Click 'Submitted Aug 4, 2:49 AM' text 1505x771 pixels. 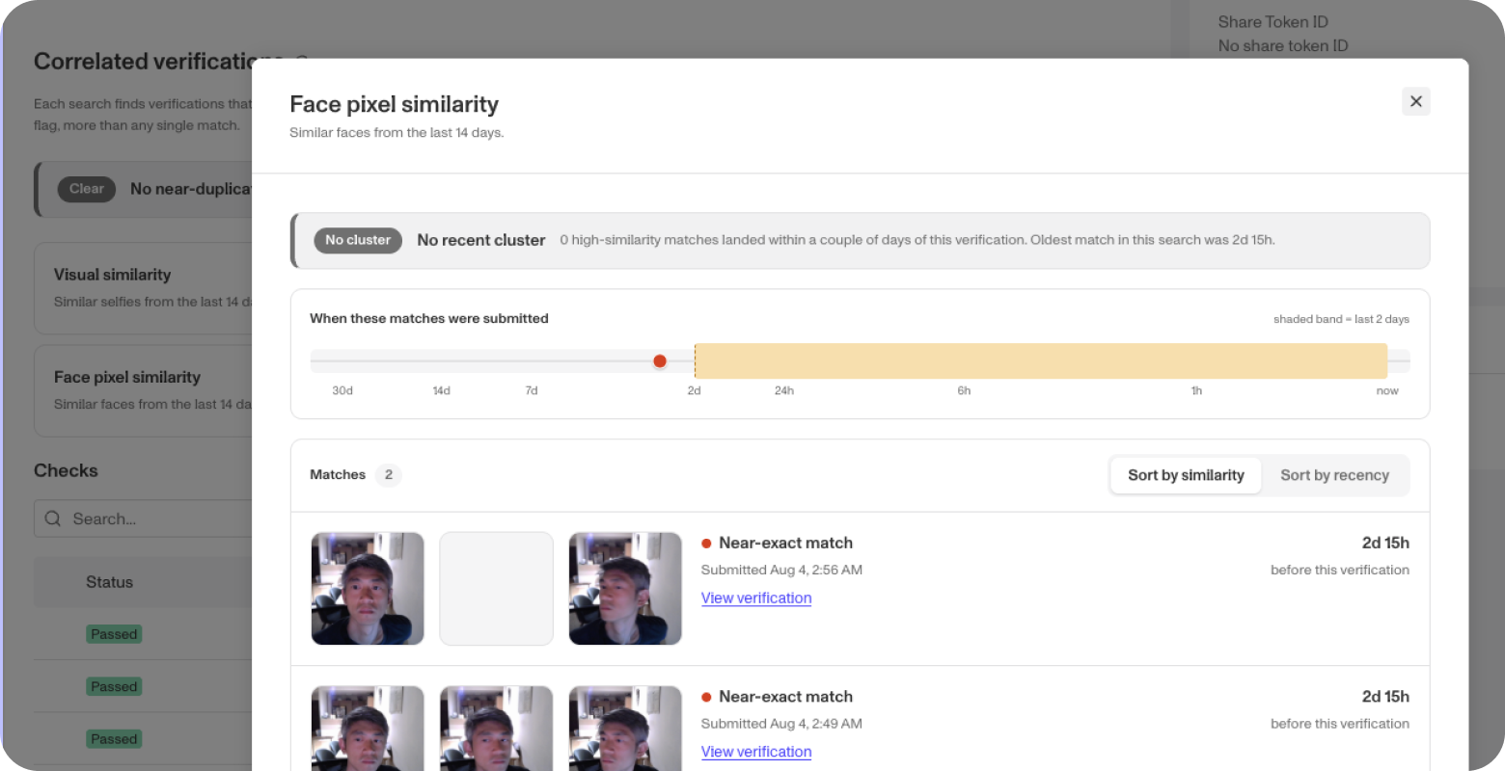pyautogui.click(x=781, y=724)
